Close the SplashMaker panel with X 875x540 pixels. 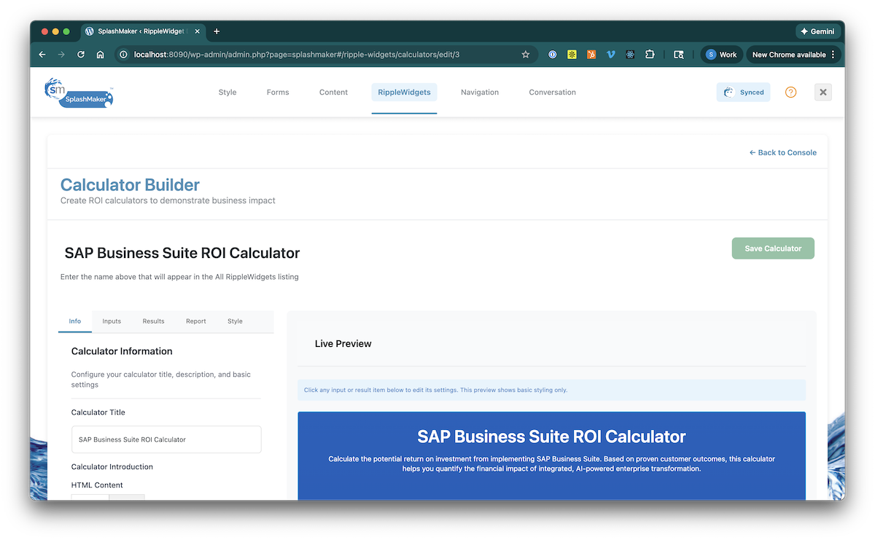tap(822, 93)
